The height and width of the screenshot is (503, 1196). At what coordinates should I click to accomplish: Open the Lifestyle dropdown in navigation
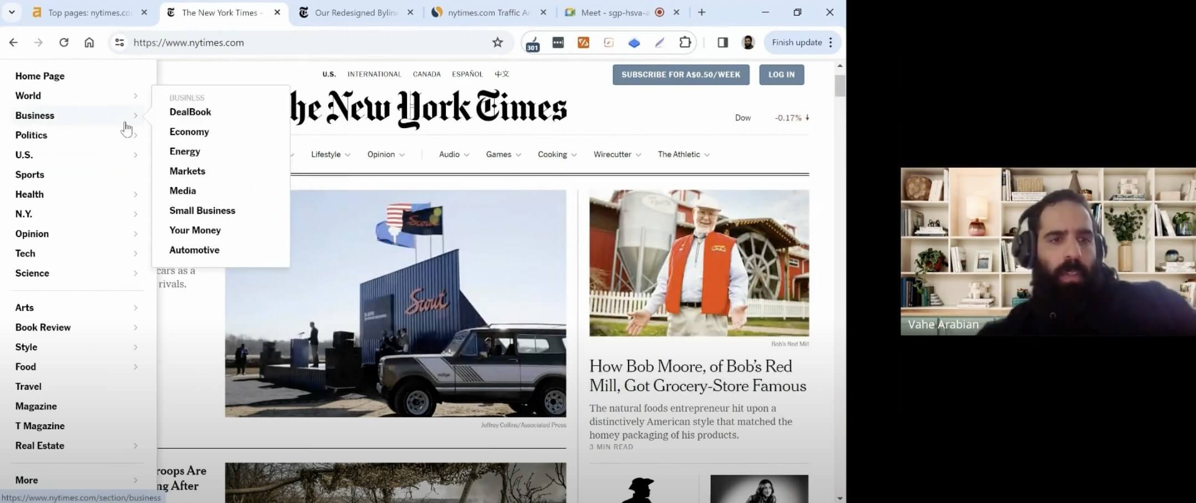pyautogui.click(x=330, y=154)
